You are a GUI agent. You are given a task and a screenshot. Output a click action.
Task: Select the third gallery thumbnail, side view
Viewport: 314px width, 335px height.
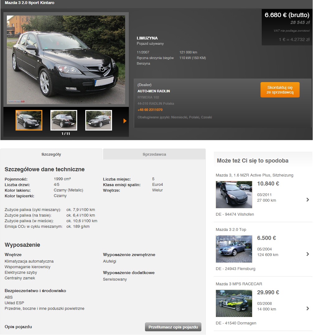99,120
